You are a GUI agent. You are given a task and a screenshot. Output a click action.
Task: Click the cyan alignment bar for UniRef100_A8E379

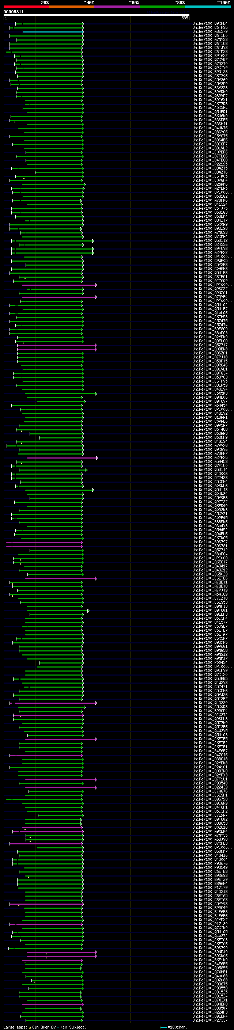53,31
